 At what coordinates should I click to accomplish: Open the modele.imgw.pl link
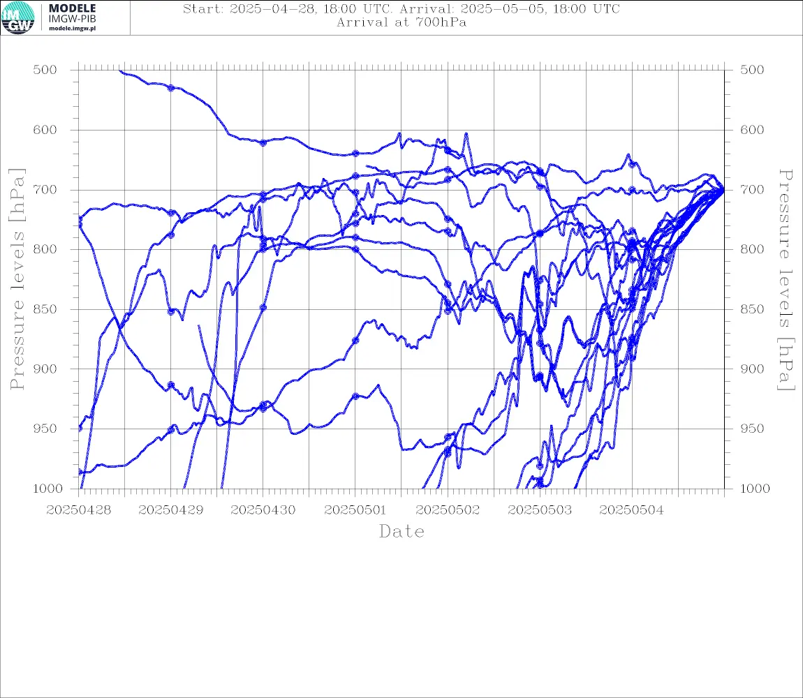coord(72,29)
